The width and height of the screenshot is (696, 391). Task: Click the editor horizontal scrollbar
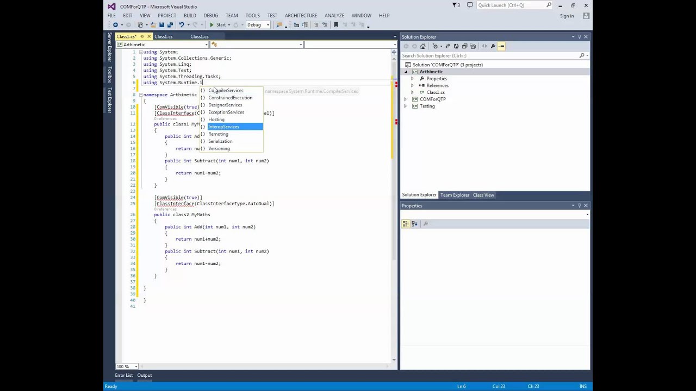(264, 367)
